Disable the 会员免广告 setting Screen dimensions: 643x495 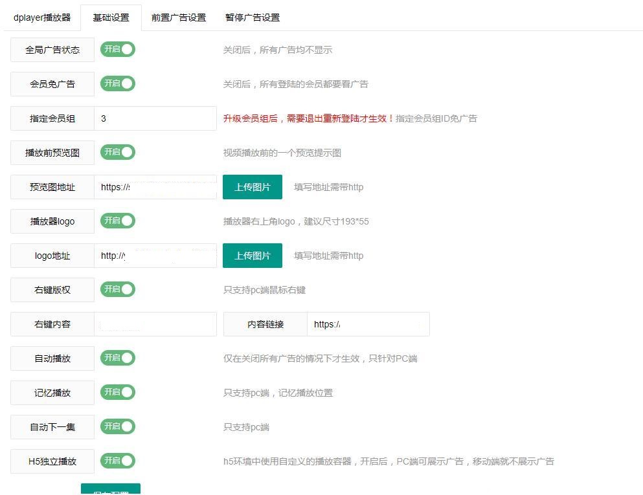117,83
